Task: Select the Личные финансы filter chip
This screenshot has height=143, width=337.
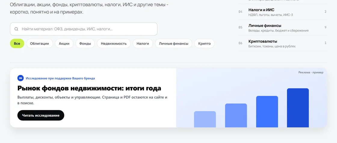Action: coord(174,44)
